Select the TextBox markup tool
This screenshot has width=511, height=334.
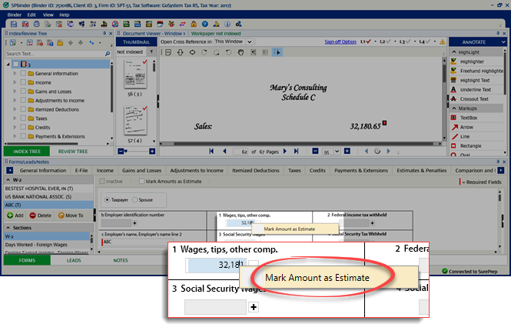click(x=468, y=118)
